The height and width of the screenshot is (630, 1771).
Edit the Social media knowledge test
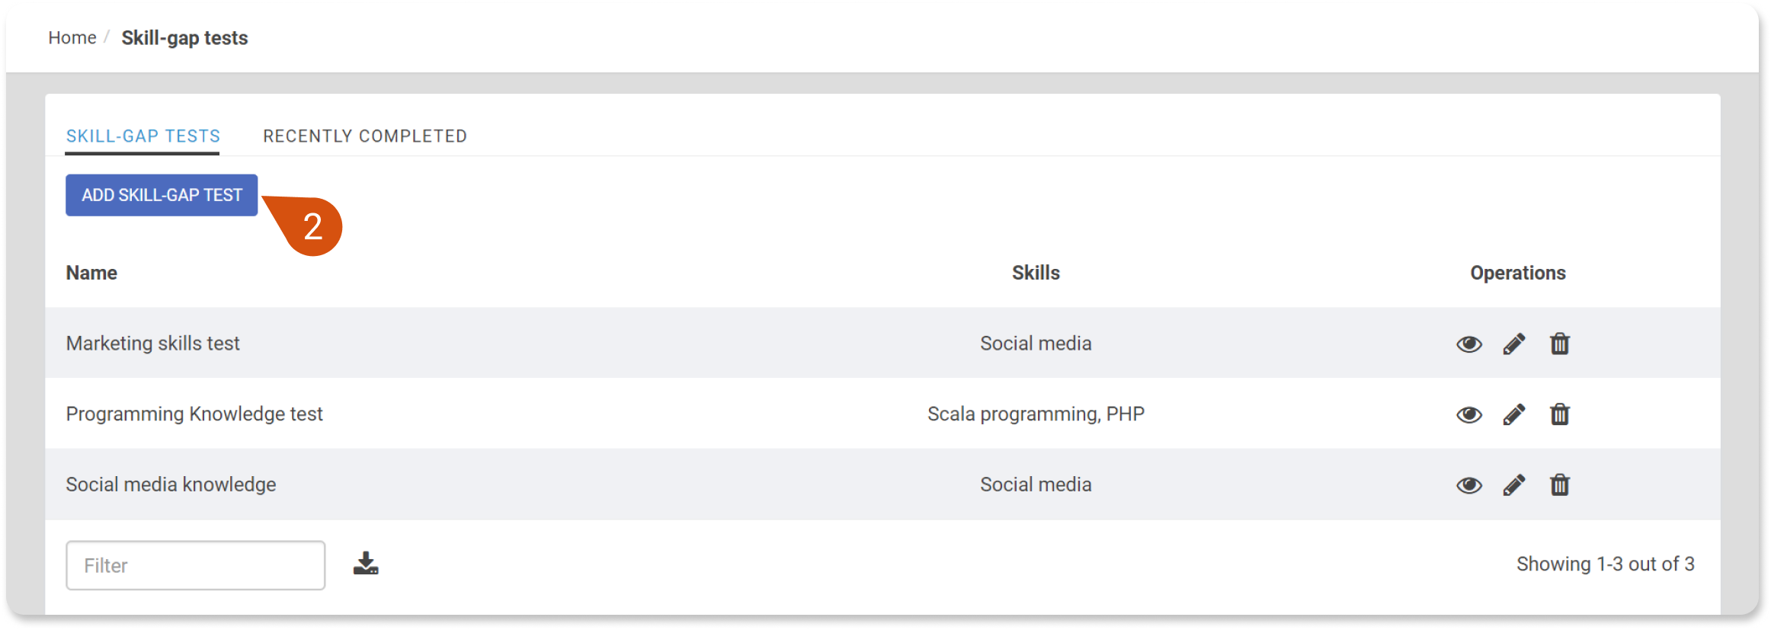1514,485
